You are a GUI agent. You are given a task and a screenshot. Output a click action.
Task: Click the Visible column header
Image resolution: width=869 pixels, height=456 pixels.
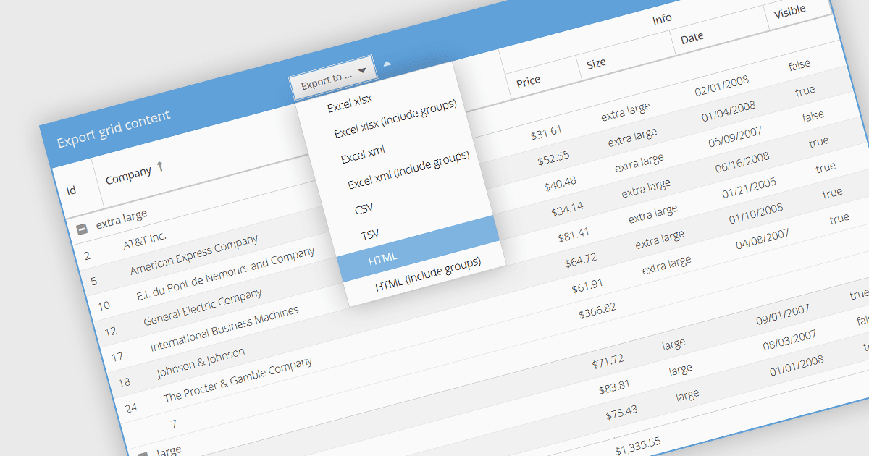(789, 12)
